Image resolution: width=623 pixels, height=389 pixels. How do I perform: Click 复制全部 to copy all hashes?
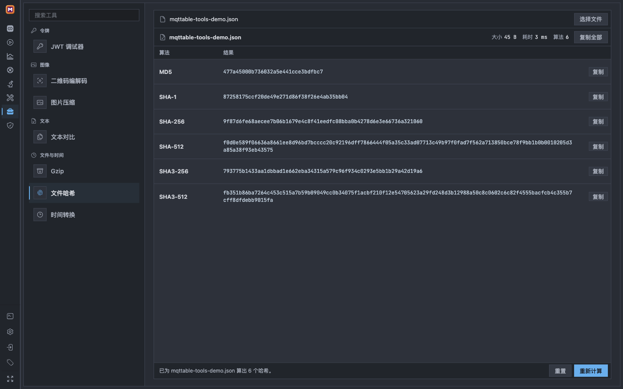click(591, 37)
